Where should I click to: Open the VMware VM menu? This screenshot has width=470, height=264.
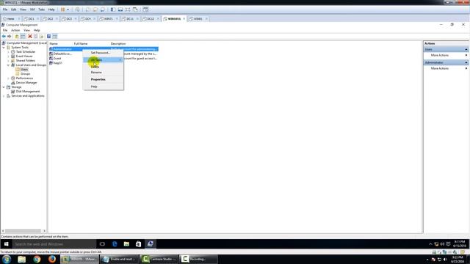(32, 10)
